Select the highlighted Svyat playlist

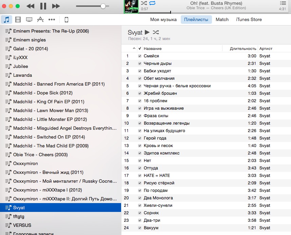pyautogui.click(x=60, y=207)
